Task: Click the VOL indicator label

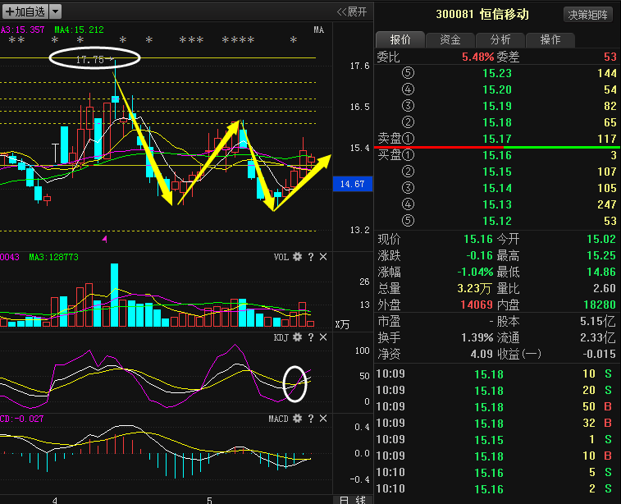Action: (281, 257)
